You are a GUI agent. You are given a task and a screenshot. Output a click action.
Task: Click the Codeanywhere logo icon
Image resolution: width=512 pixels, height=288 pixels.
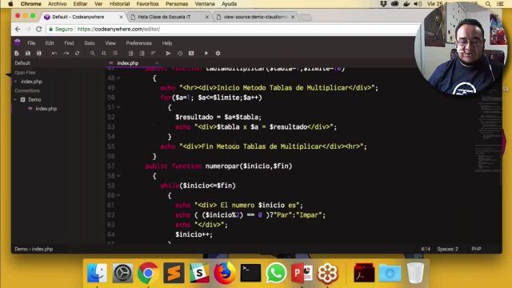[18, 42]
